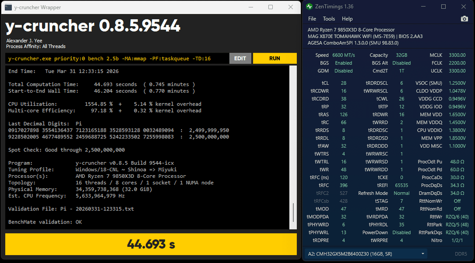Screen dimensions: 475x263
Task: Open the Help menu in ZenTimings
Action: point(347,19)
